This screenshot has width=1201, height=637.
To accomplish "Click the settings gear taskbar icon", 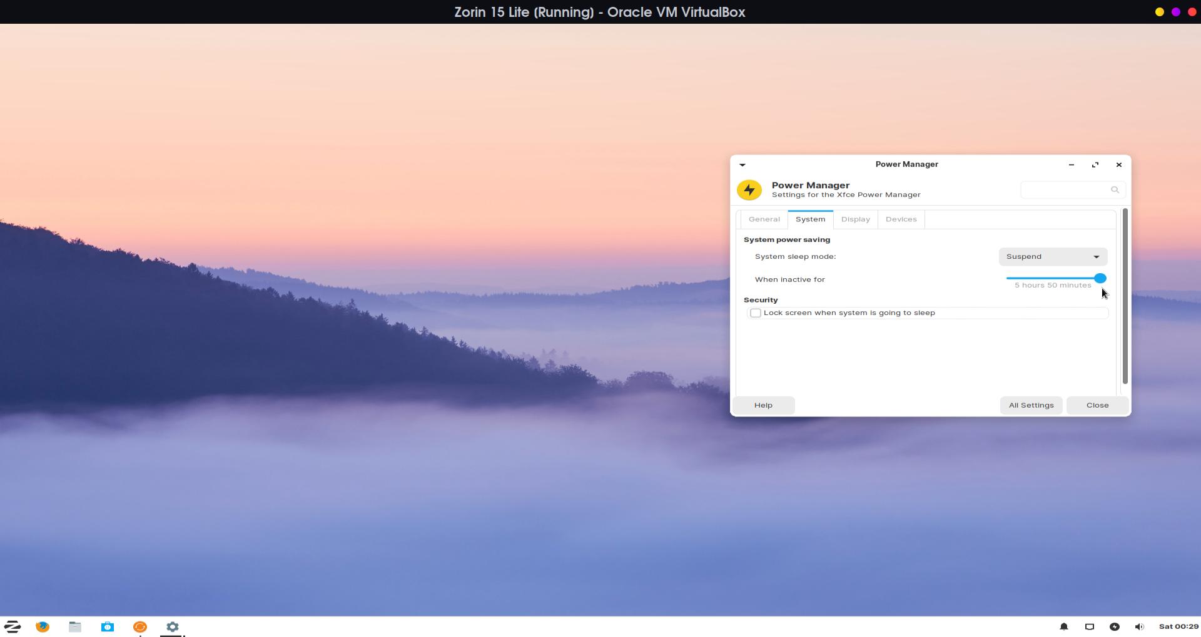I will pos(173,626).
